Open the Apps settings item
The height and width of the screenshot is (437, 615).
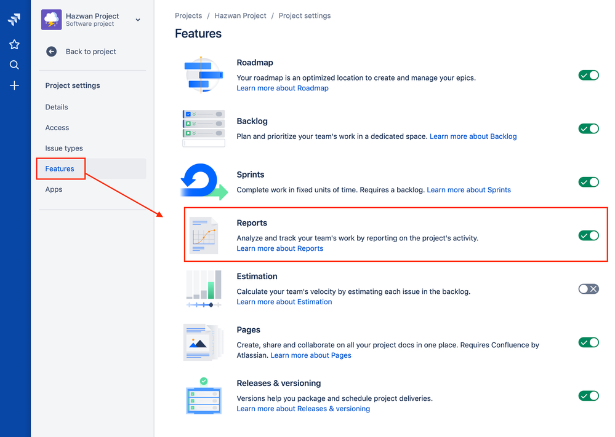54,189
